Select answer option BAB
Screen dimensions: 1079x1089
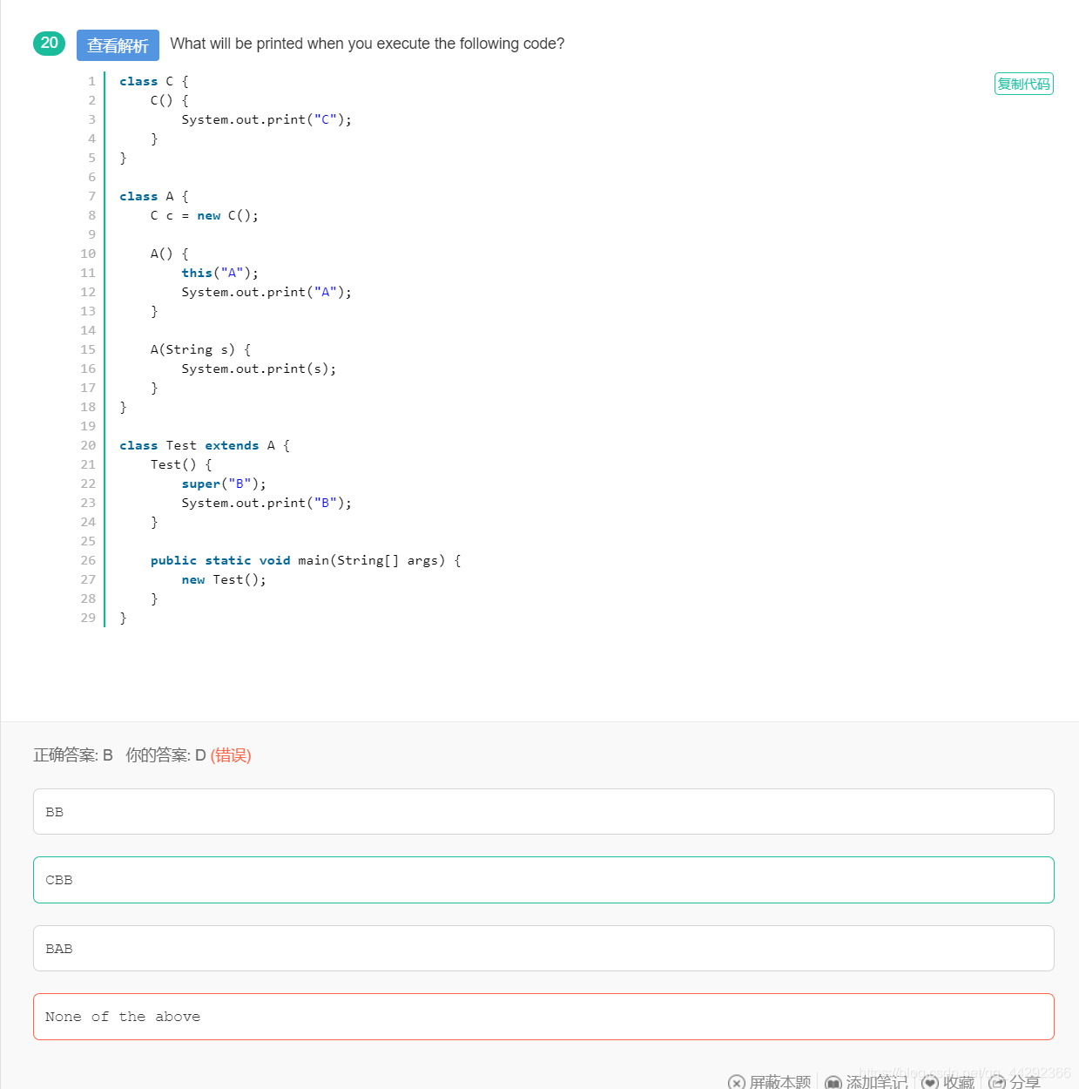[543, 949]
